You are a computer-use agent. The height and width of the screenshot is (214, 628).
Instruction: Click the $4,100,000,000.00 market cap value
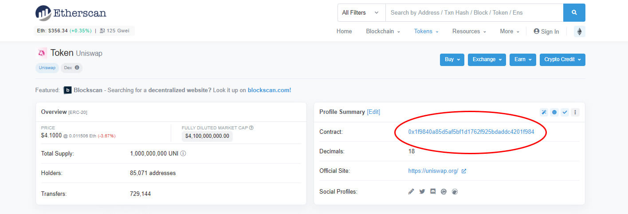click(207, 136)
